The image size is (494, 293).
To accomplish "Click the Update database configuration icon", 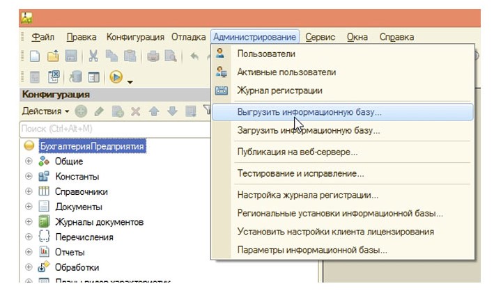I will tap(76, 77).
